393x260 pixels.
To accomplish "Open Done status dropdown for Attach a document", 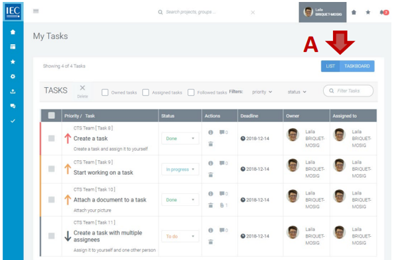I will 180,200.
